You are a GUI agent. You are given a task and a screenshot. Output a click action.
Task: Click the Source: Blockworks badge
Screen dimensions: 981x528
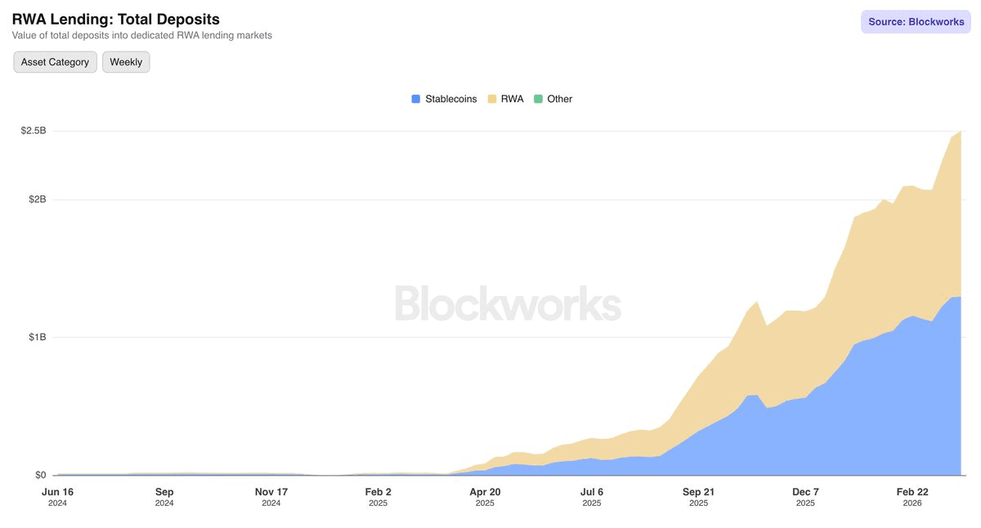[x=914, y=22]
